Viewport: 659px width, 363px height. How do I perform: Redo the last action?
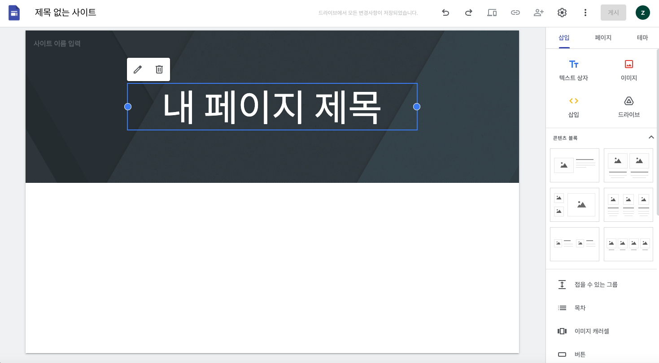(x=469, y=13)
